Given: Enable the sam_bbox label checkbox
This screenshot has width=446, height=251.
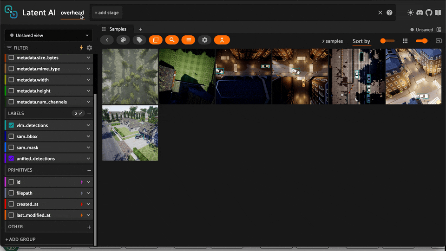Looking at the screenshot, I should (x=11, y=136).
